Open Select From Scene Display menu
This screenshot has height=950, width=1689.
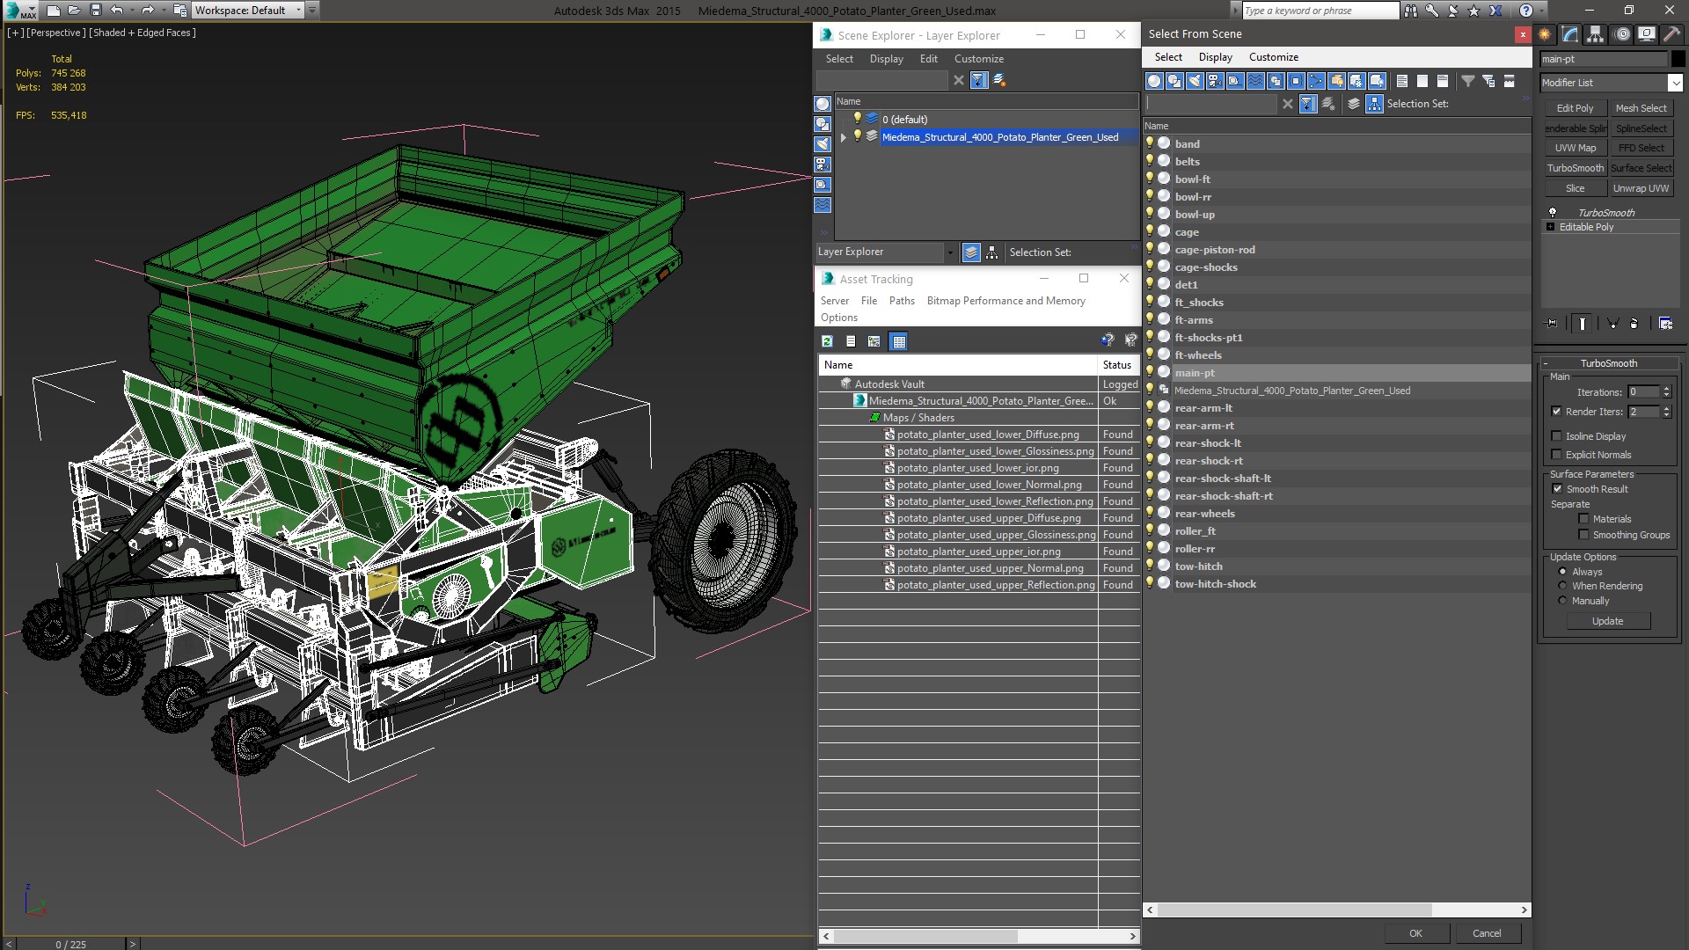[x=1215, y=57]
